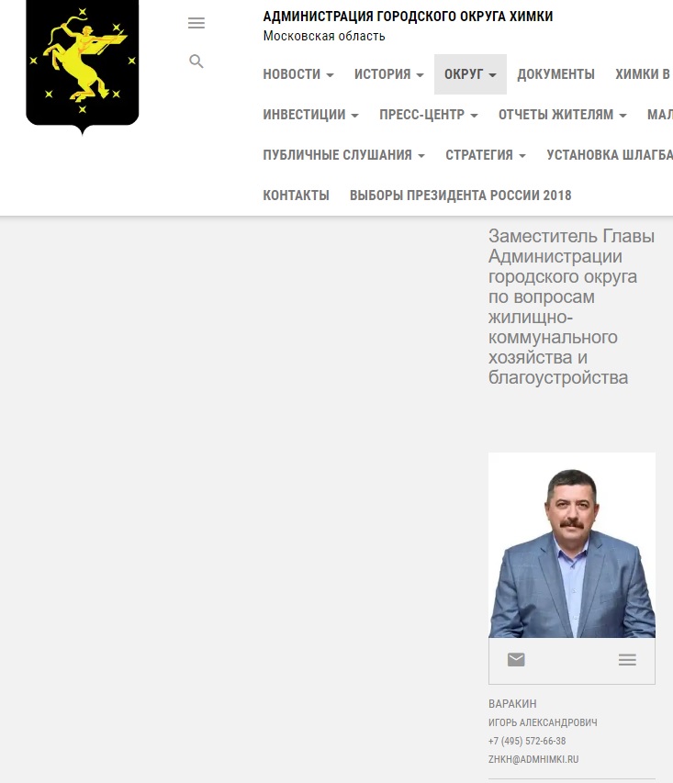The height and width of the screenshot is (783, 673).
Task: Open ВЫБОРЫ ПРЕЗИДЕНТА РОССИИ 2018 menu item
Action: [461, 196]
